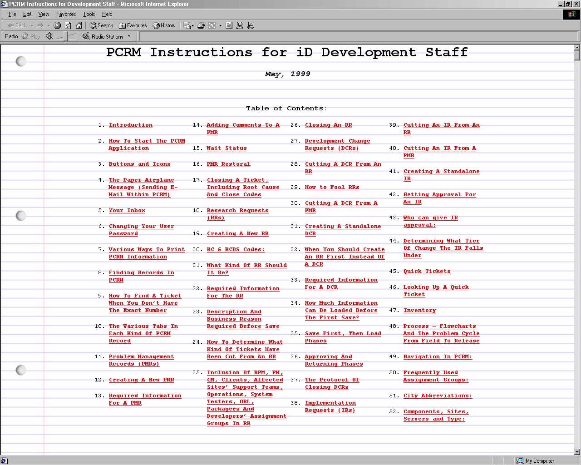Screen dimensions: 581x465
Task: Open the Introduction link
Action: click(x=131, y=125)
